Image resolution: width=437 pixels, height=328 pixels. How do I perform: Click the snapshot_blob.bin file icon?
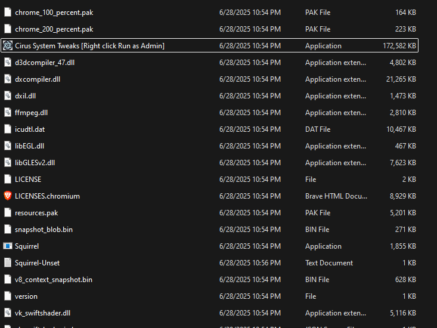point(8,230)
